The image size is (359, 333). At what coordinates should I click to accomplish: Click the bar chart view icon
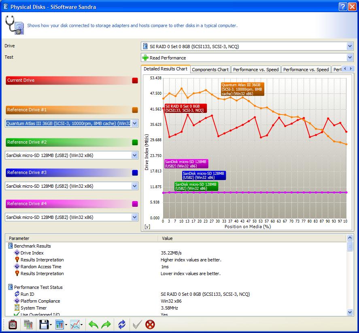tap(59, 325)
